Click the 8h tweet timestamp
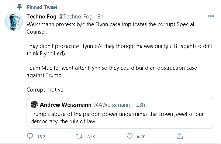221x144 pixels. point(100,17)
